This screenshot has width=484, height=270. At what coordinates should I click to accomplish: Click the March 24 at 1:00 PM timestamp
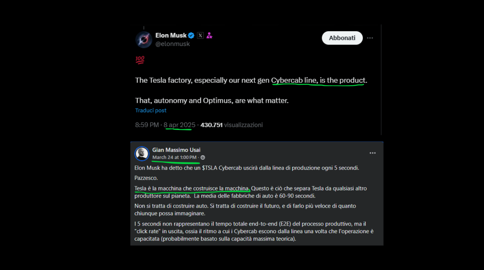pos(174,158)
